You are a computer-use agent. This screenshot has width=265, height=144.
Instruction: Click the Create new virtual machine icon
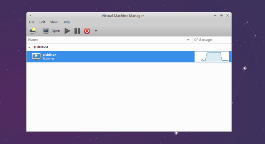pos(32,31)
